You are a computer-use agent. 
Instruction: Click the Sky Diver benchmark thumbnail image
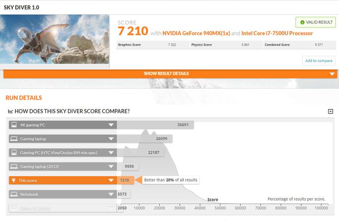(x=55, y=39)
